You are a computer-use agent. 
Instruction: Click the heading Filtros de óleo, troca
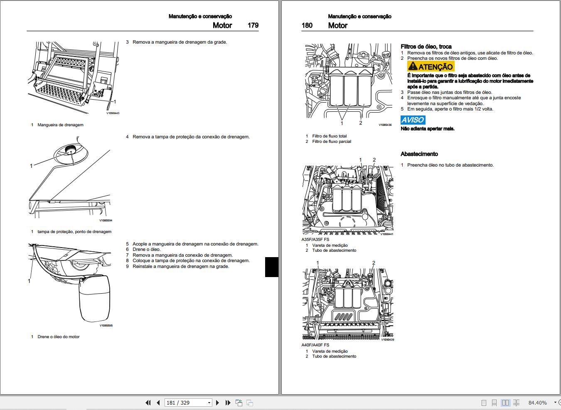426,47
